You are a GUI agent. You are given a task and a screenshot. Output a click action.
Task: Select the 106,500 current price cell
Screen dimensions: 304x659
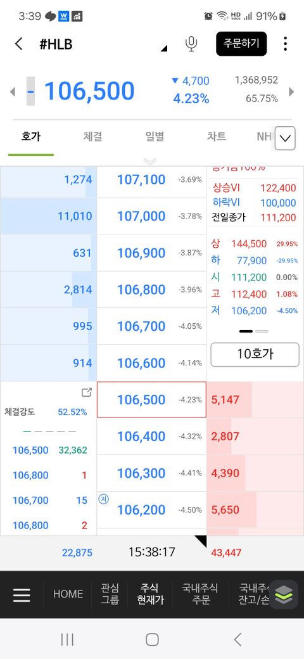(x=151, y=400)
